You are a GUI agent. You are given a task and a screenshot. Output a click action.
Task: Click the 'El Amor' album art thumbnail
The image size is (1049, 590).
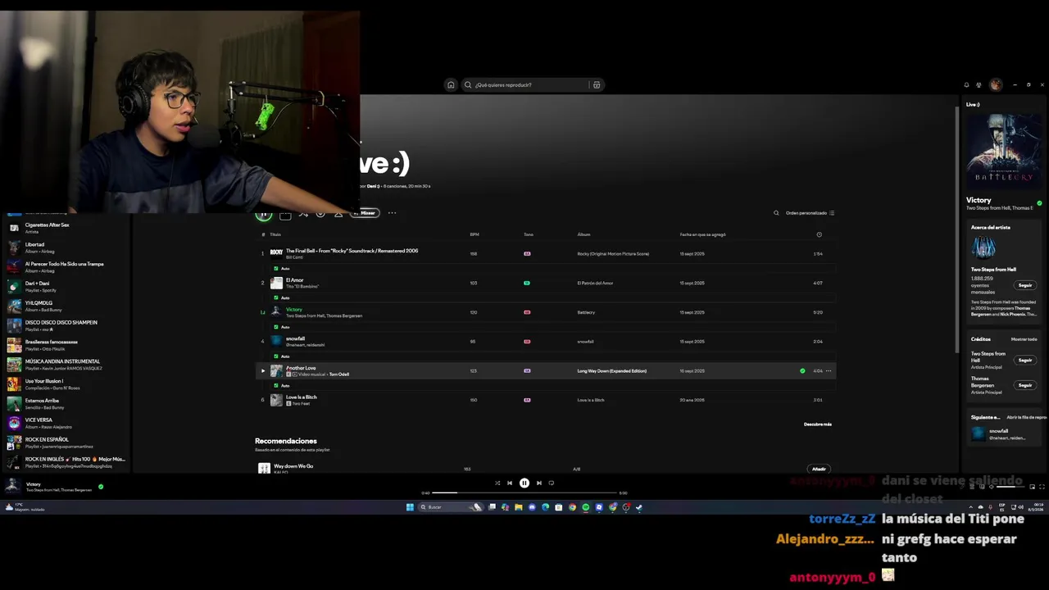pyautogui.click(x=276, y=283)
